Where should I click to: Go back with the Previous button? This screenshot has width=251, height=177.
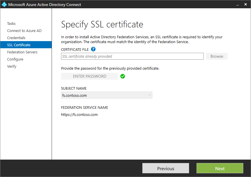coord(165,168)
